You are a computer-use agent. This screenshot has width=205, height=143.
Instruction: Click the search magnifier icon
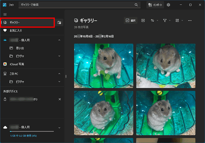point(136,5)
